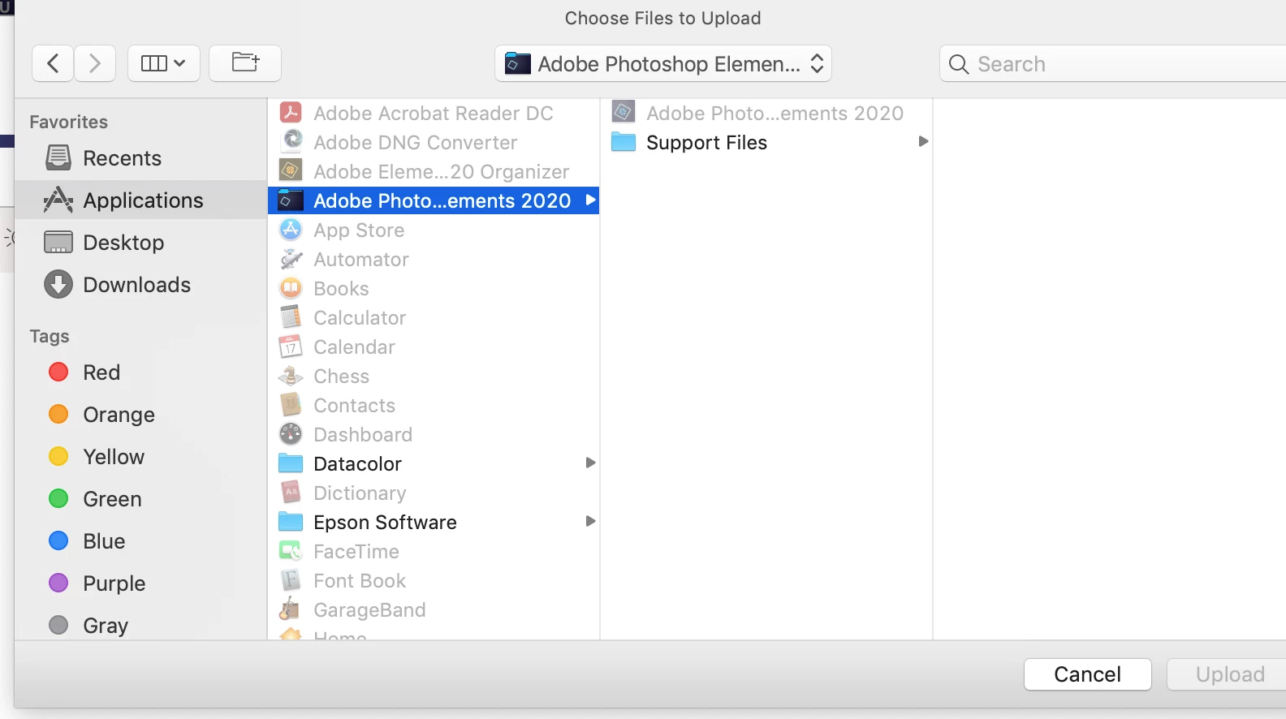Viewport: 1286px width, 719px height.
Task: Click the Adobe Acrobat Reader DC icon
Action: tap(291, 112)
